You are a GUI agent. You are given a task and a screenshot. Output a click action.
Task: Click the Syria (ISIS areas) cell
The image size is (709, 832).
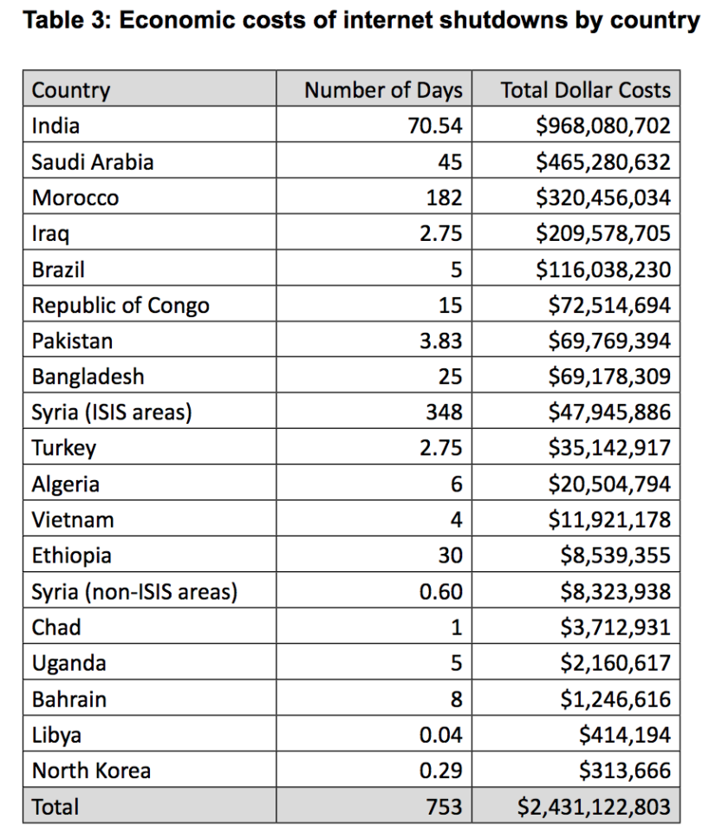[x=149, y=411]
